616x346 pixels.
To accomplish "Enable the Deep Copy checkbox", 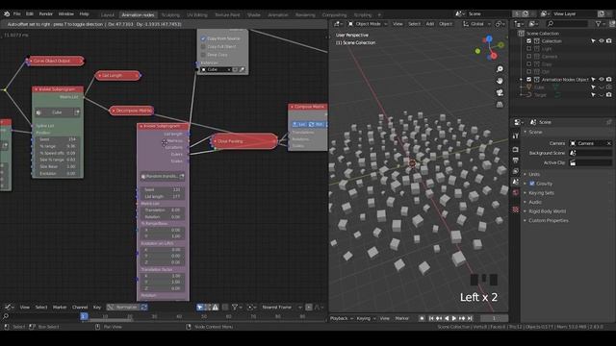I will (x=203, y=55).
